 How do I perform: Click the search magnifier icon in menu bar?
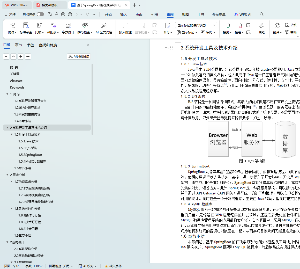point(262,14)
